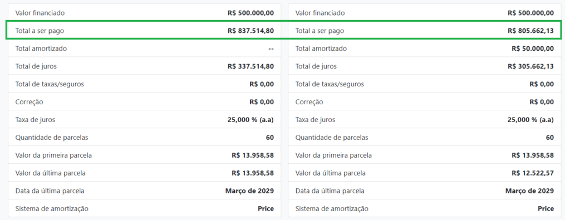Click the right Sistema de amortização Price value

point(546,209)
